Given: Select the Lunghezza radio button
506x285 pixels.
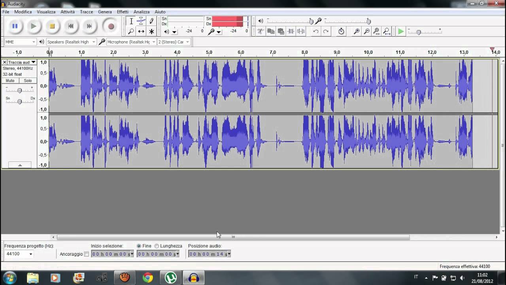Looking at the screenshot, I should 157,246.
